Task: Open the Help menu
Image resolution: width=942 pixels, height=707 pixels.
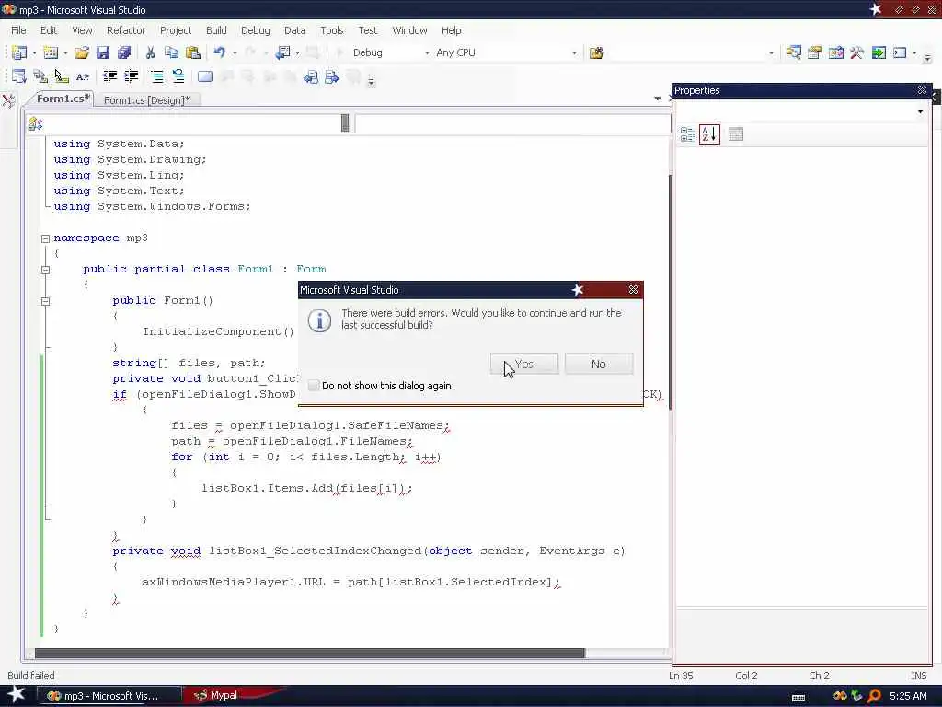Action: click(x=451, y=30)
